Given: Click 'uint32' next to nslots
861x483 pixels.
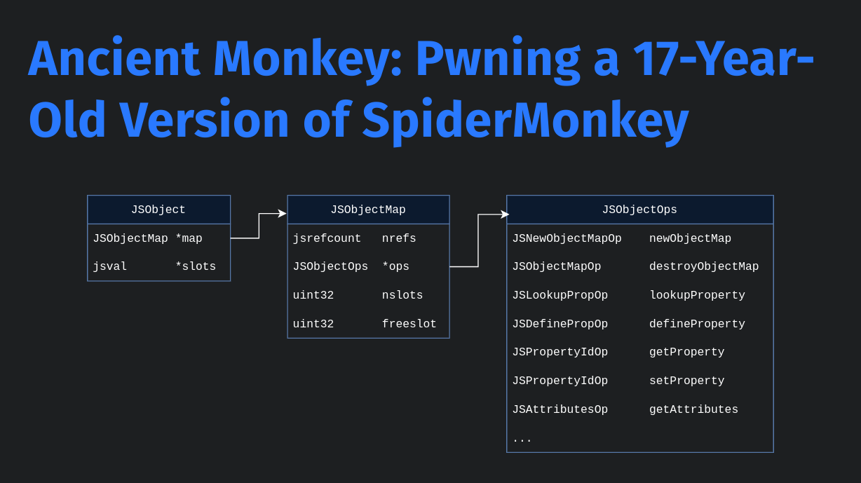Looking at the screenshot, I should pos(313,295).
